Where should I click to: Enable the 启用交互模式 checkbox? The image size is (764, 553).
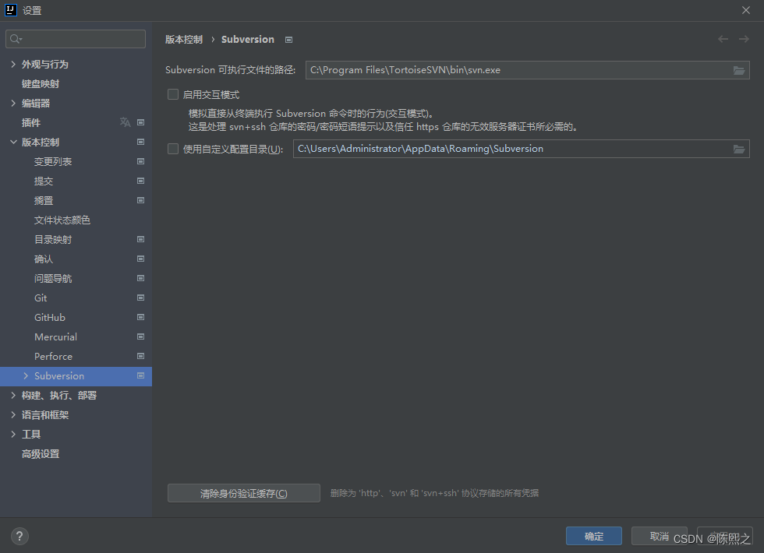pos(172,94)
